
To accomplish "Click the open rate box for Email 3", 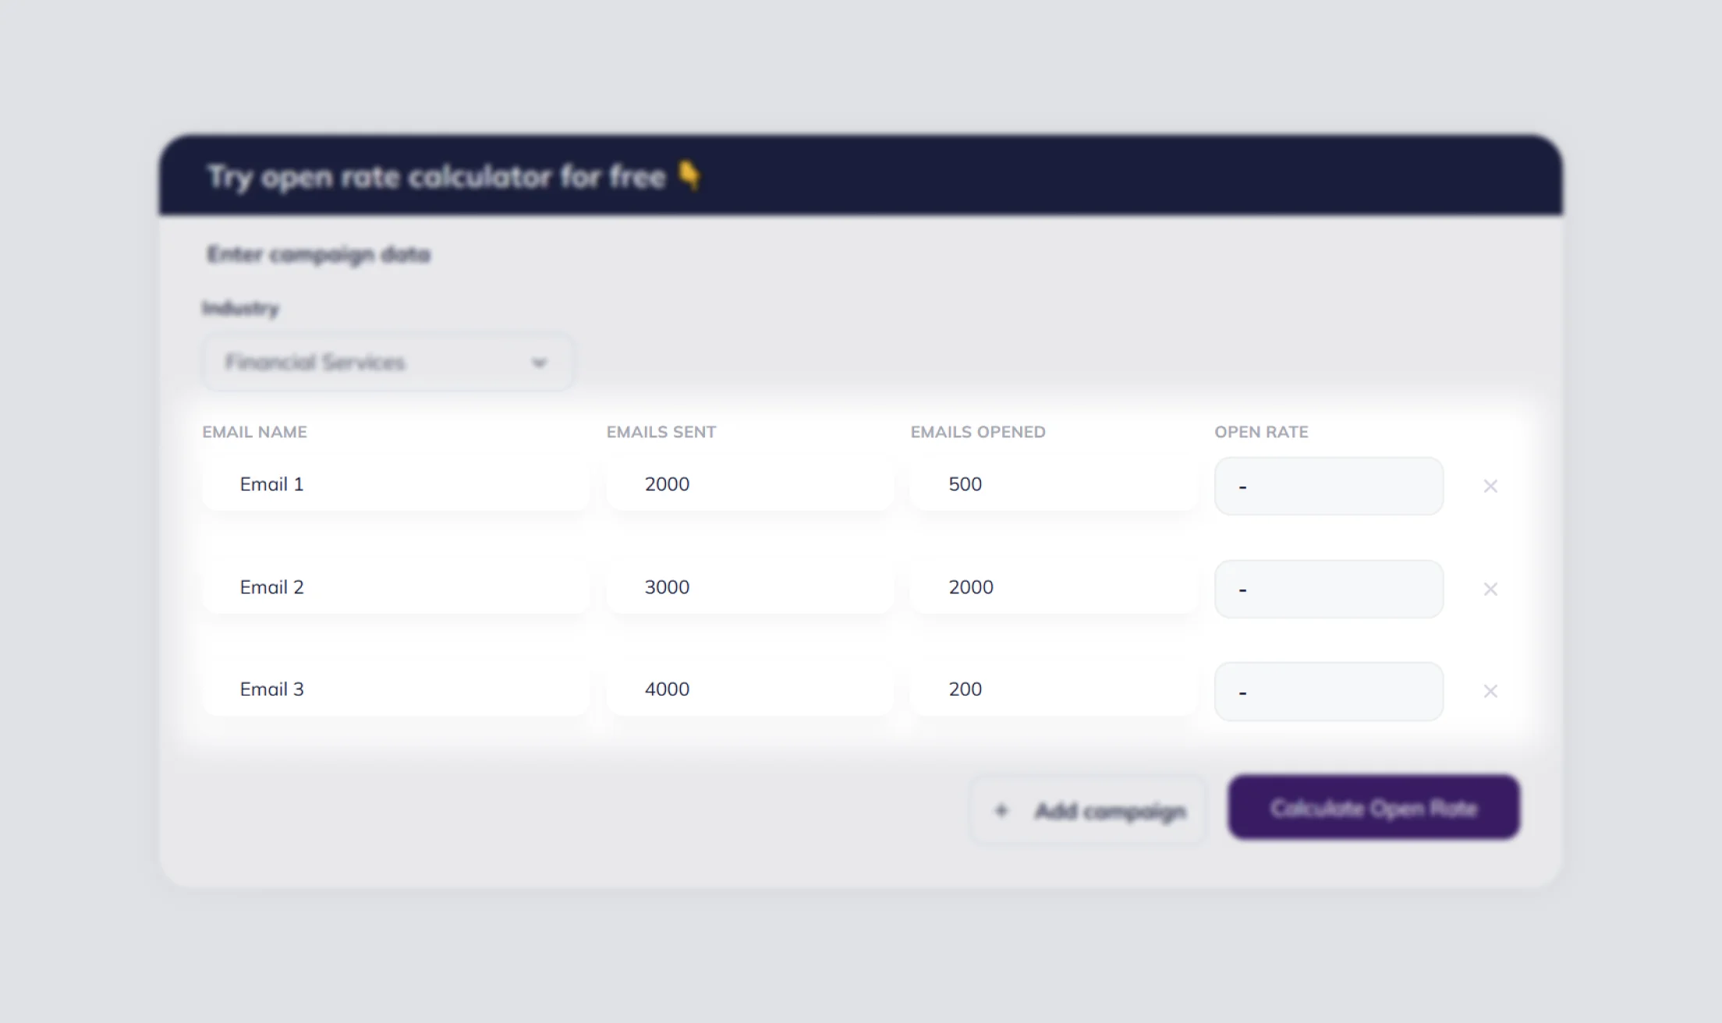I will pos(1329,692).
